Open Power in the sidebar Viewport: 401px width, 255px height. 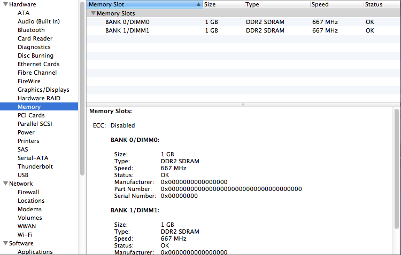click(26, 132)
